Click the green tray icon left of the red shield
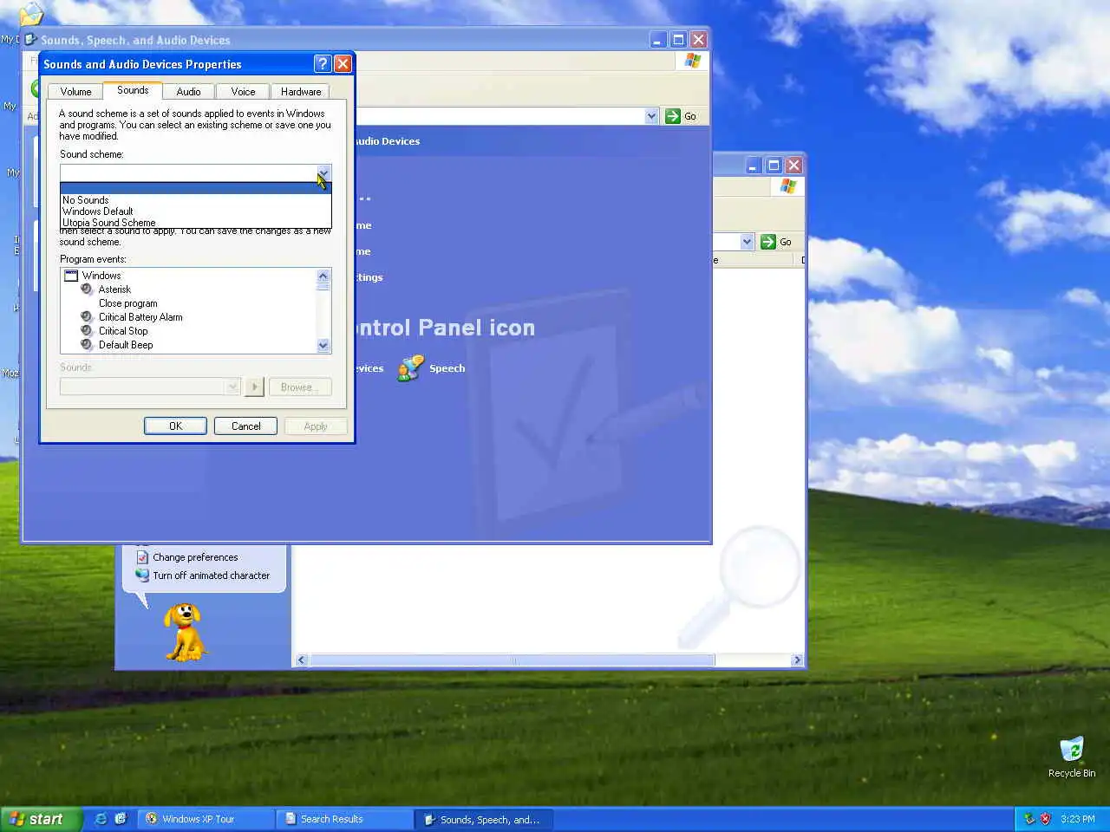 1029,819
